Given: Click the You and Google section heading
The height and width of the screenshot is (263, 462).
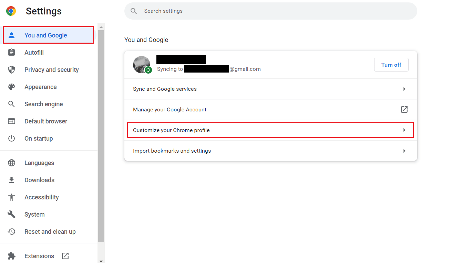Looking at the screenshot, I should point(146,40).
